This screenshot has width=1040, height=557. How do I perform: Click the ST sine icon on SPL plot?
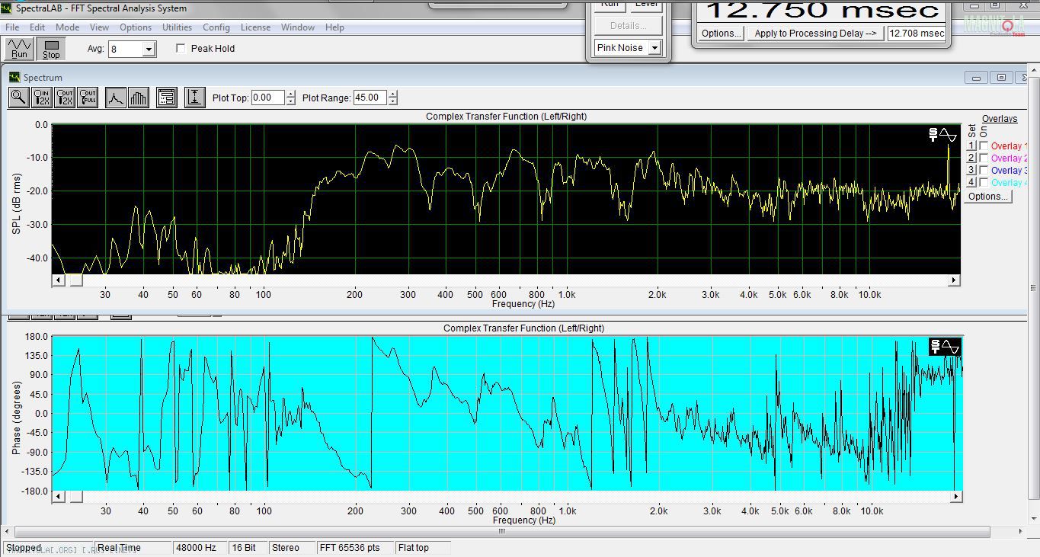click(943, 135)
